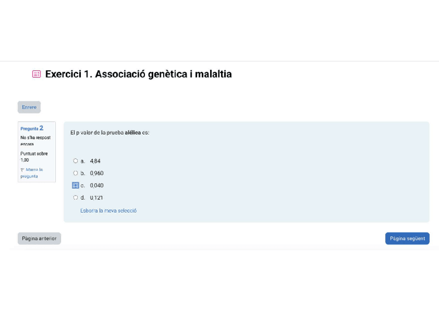Click the No s'ha respost encara status
Image resolution: width=439 pixels, height=310 pixels.
pyautogui.click(x=35, y=141)
